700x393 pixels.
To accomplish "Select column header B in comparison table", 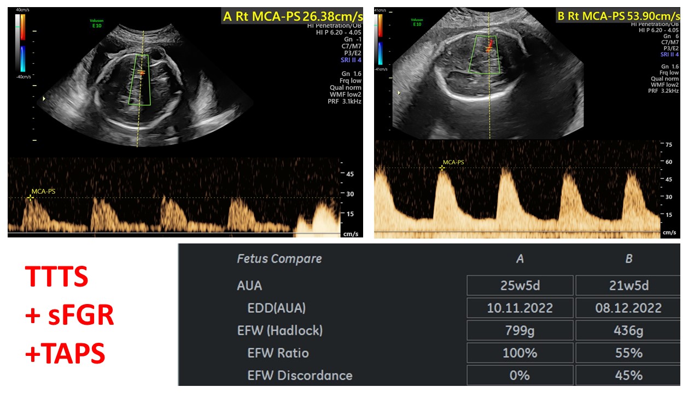I will click(628, 259).
